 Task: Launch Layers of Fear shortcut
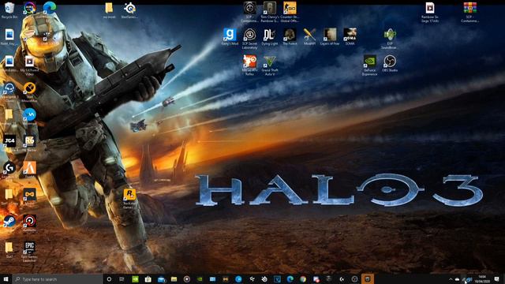click(x=330, y=36)
